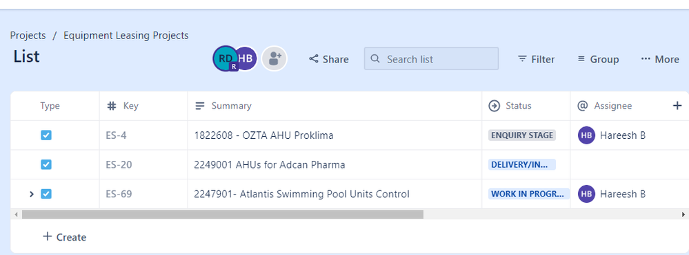Click the plus icon to add column

[x=677, y=106]
